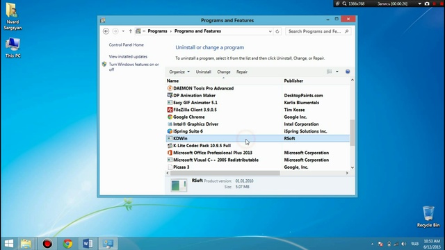Click the Easy GIF Animator 5.1 icon
The image size is (445, 250).
coord(170,103)
